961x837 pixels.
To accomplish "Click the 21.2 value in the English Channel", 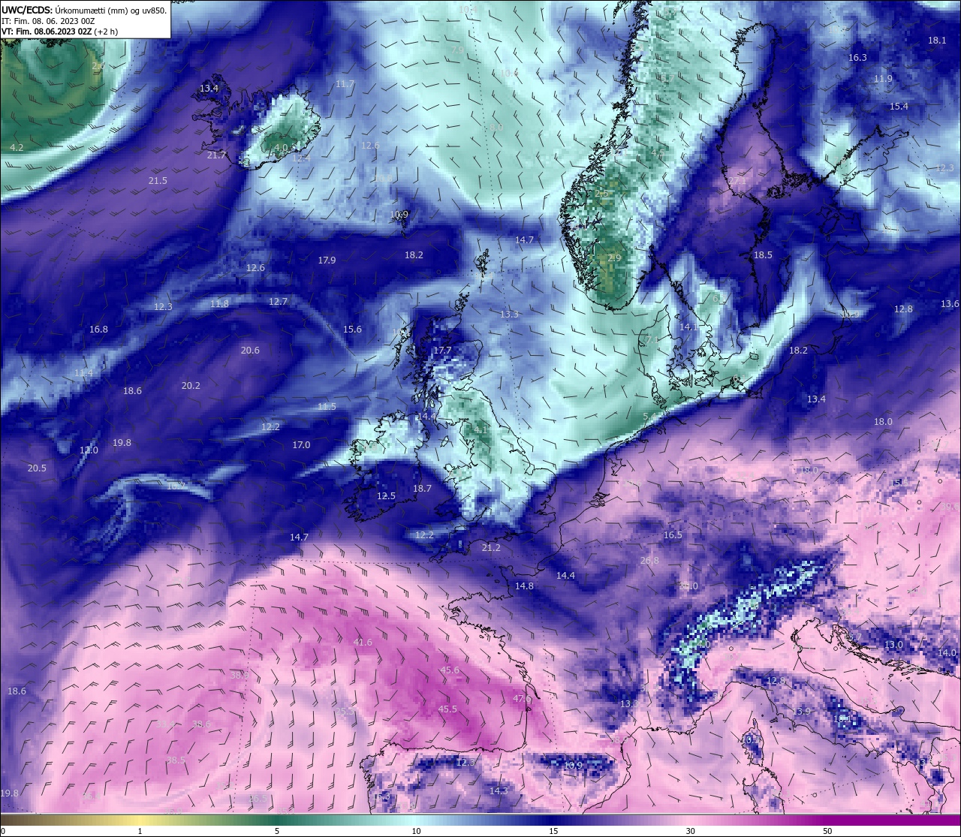I will tap(491, 548).
